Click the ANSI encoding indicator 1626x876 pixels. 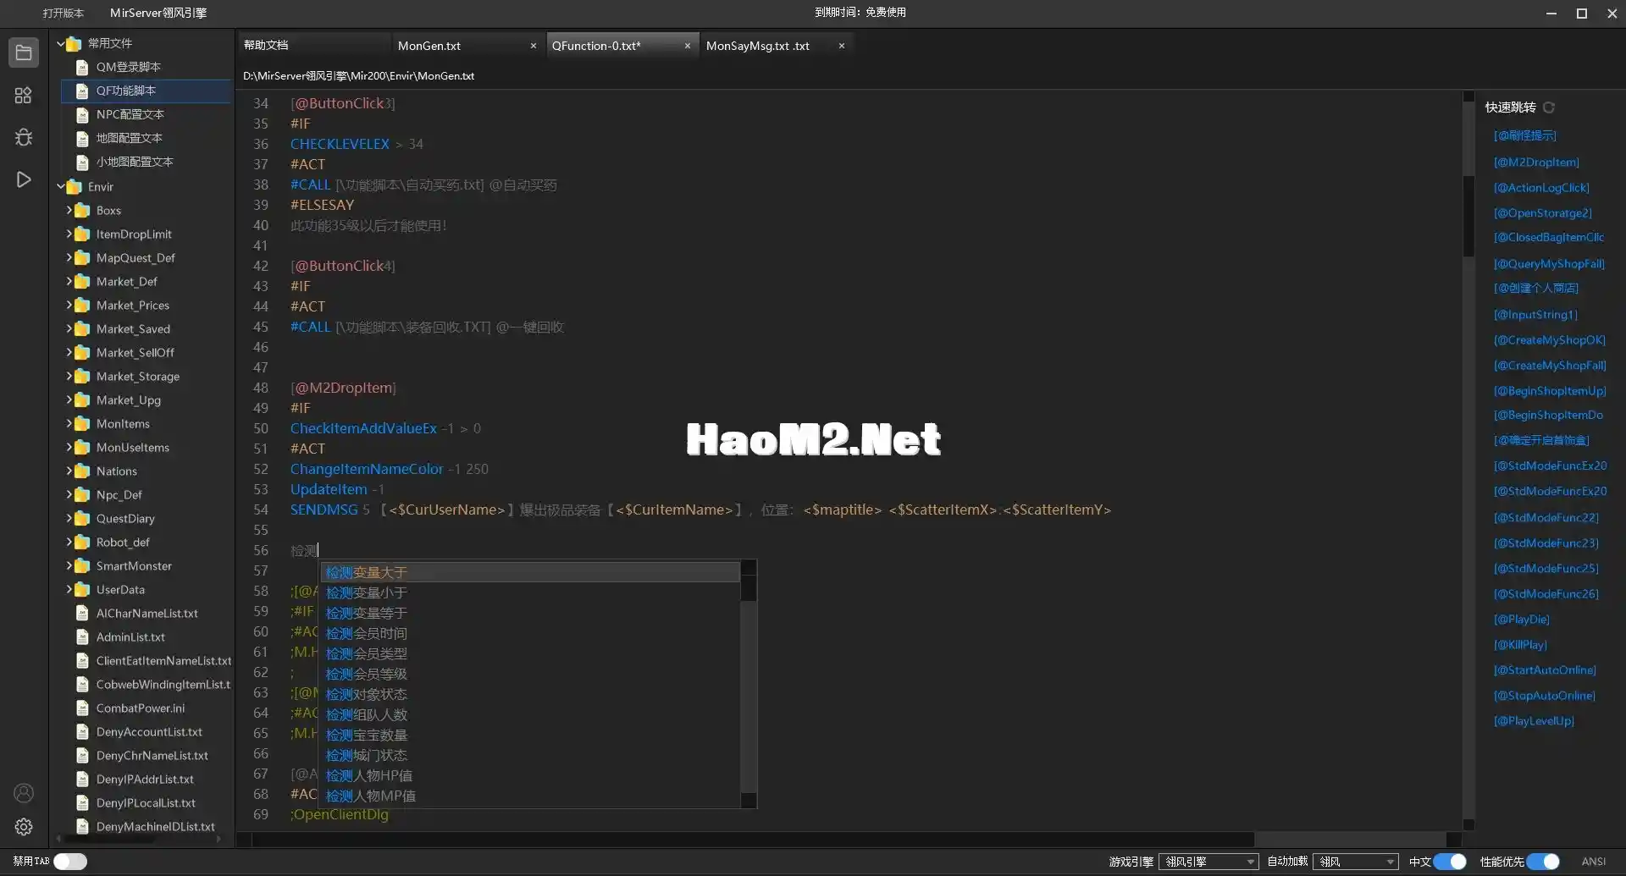click(1593, 862)
